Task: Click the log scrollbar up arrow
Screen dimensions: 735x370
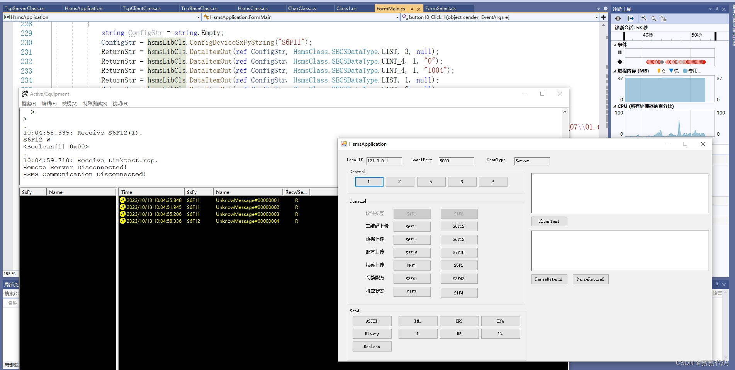Action: click(x=565, y=112)
